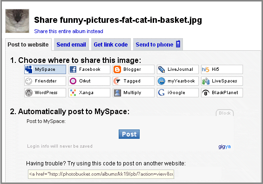Open the Send to phone tab
The width and height of the screenshot is (263, 184).
pyautogui.click(x=158, y=45)
